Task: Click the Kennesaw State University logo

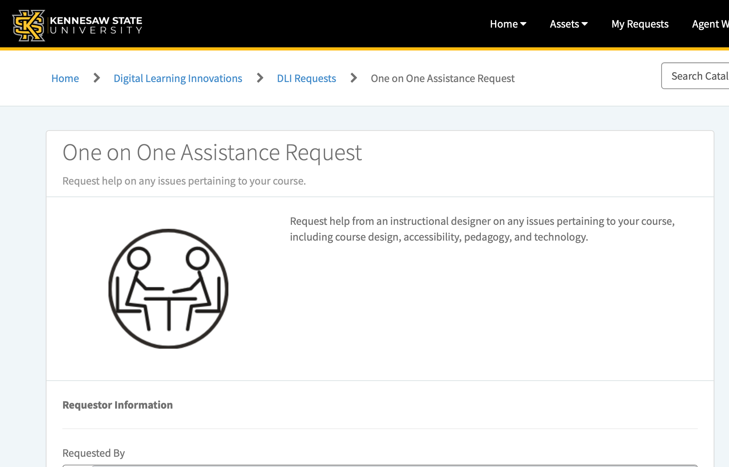Action: coord(77,24)
